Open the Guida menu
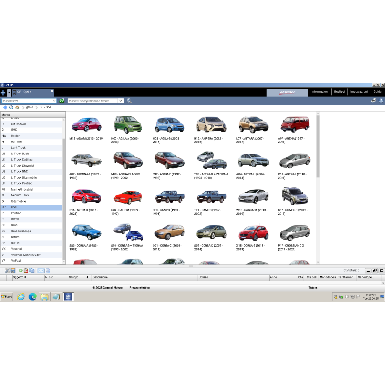This screenshot has height=385, width=385. point(377,92)
